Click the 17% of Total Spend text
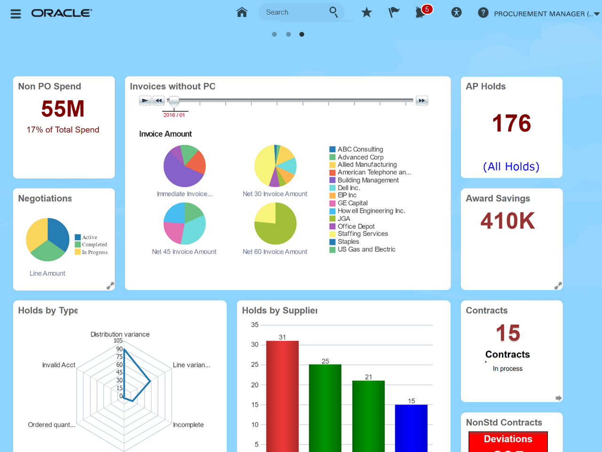 (x=63, y=130)
